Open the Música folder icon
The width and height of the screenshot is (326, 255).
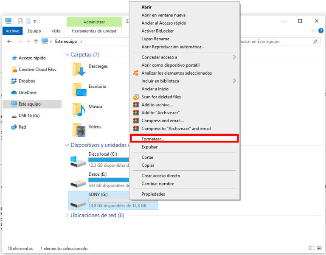79,109
